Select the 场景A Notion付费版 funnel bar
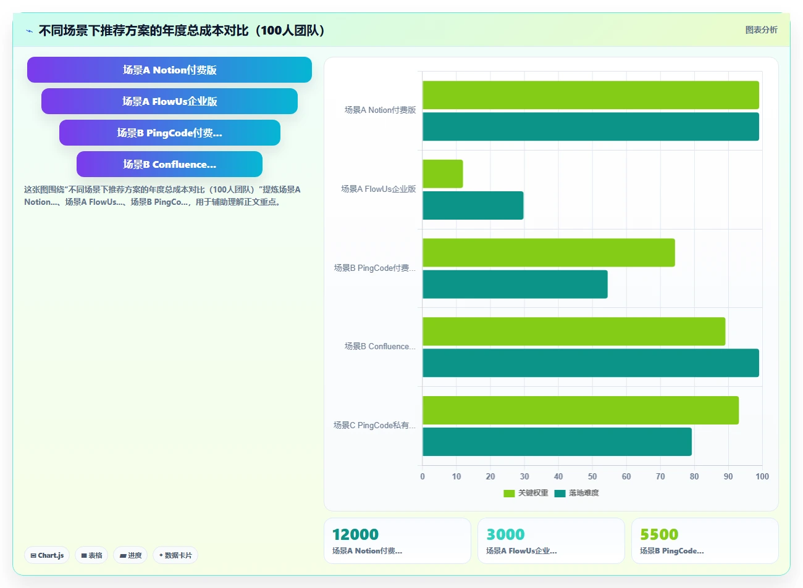The image size is (803, 588). point(169,70)
